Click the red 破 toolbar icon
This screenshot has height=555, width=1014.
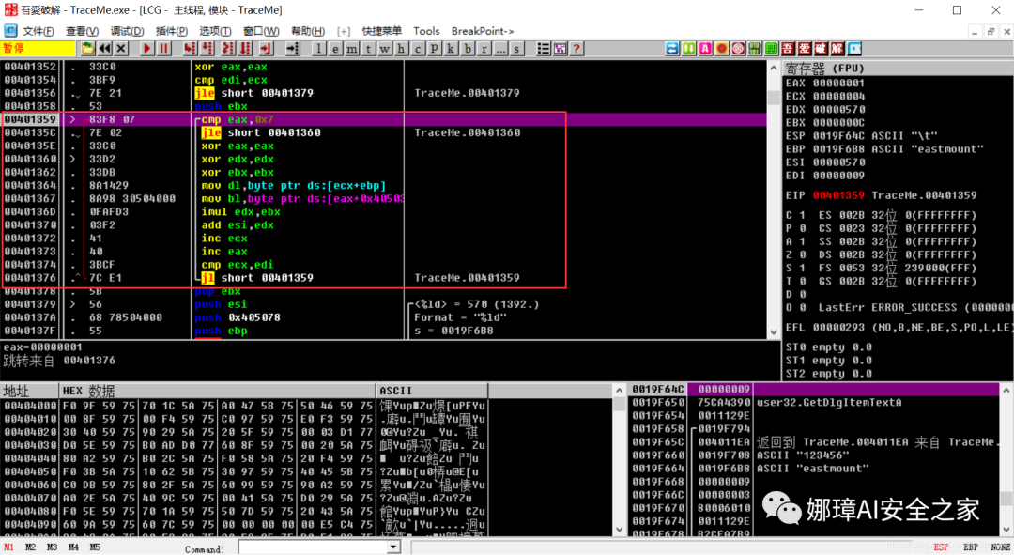coord(821,49)
